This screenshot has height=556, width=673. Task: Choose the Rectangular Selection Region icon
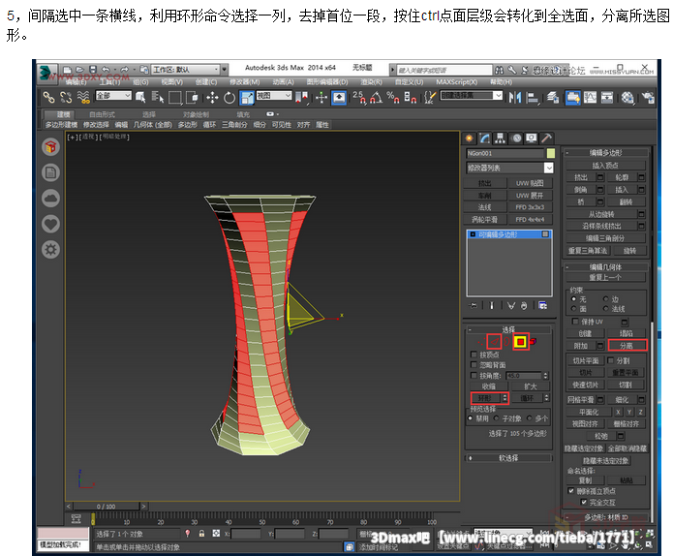coord(174,98)
